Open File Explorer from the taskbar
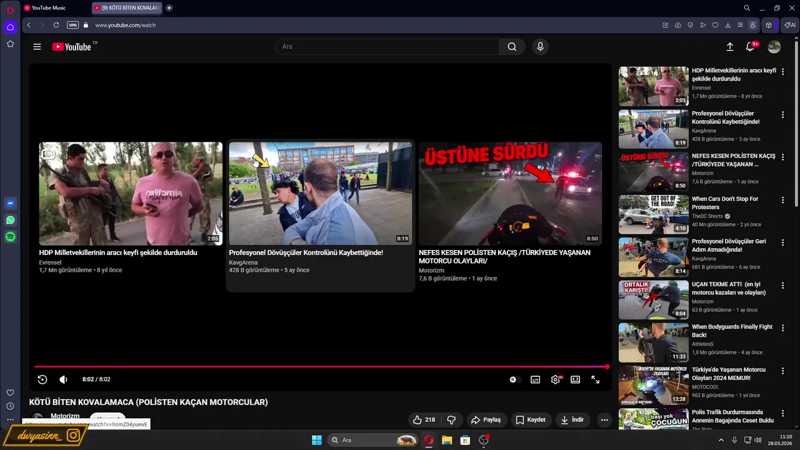This screenshot has height=450, width=800. [447, 440]
